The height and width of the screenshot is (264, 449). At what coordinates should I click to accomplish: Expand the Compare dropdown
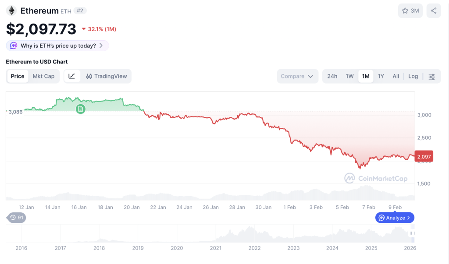(297, 76)
